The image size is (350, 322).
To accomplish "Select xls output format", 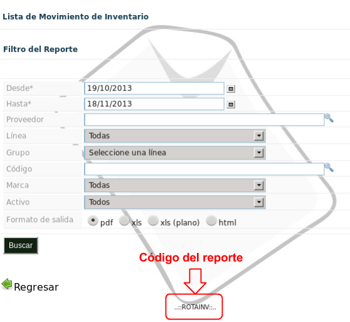I will click(124, 220).
